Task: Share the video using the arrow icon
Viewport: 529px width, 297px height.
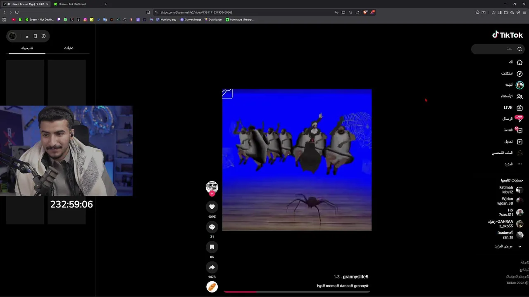Action: [212, 267]
